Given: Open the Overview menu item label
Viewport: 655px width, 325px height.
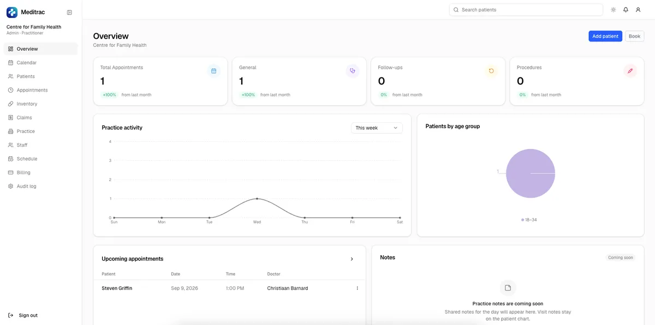Looking at the screenshot, I should pyautogui.click(x=27, y=49).
